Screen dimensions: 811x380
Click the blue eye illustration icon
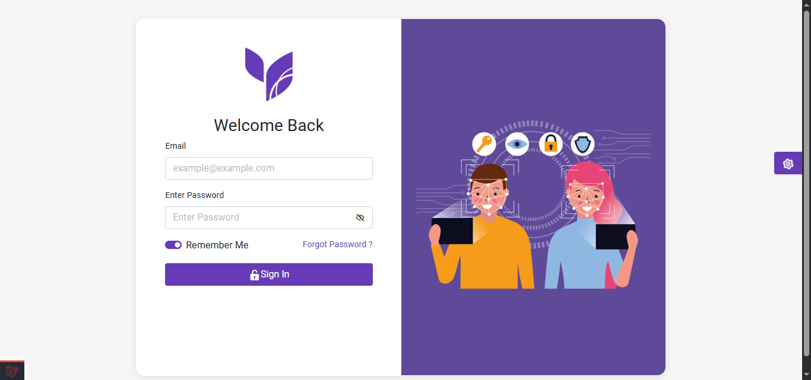pyautogui.click(x=517, y=144)
